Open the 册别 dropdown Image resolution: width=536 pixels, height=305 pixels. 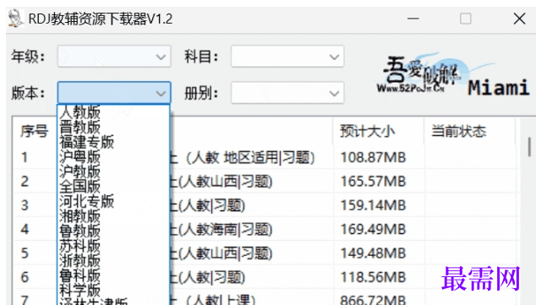[287, 93]
